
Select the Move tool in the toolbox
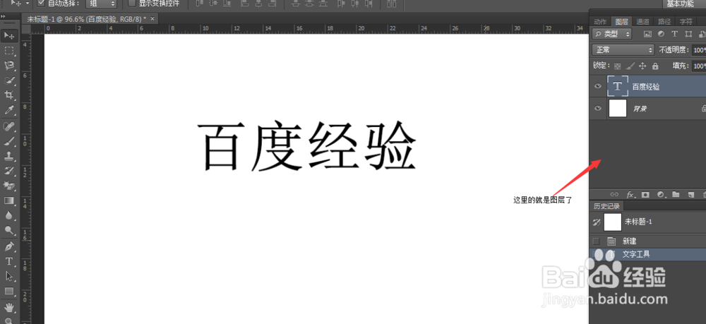click(x=9, y=35)
